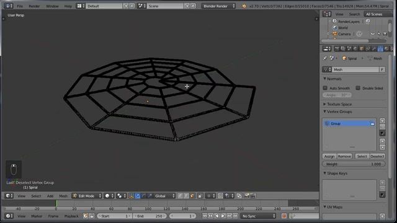This screenshot has width=397, height=223.
Task: Open the Render Layers properties tab
Action: pyautogui.click(x=343, y=48)
